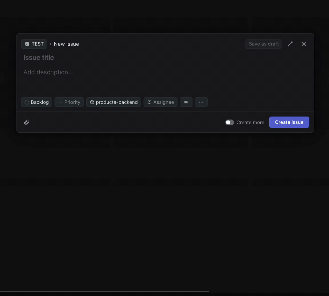Click the Create more label text

click(250, 122)
